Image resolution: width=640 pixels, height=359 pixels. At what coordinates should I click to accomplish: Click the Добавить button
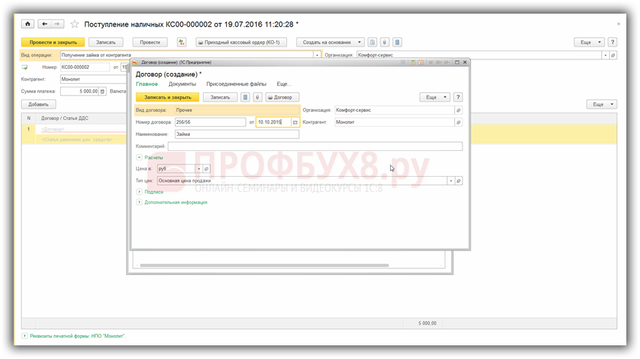pyautogui.click(x=38, y=104)
